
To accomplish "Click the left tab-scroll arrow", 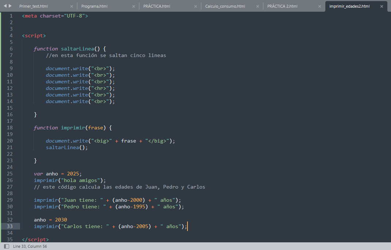I will pyautogui.click(x=5, y=6).
